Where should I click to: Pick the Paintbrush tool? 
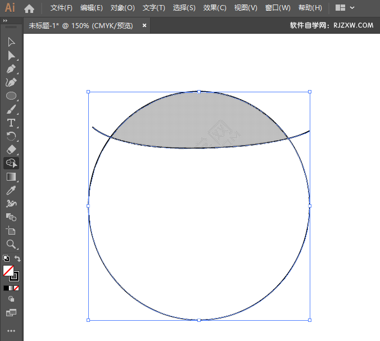[11, 109]
